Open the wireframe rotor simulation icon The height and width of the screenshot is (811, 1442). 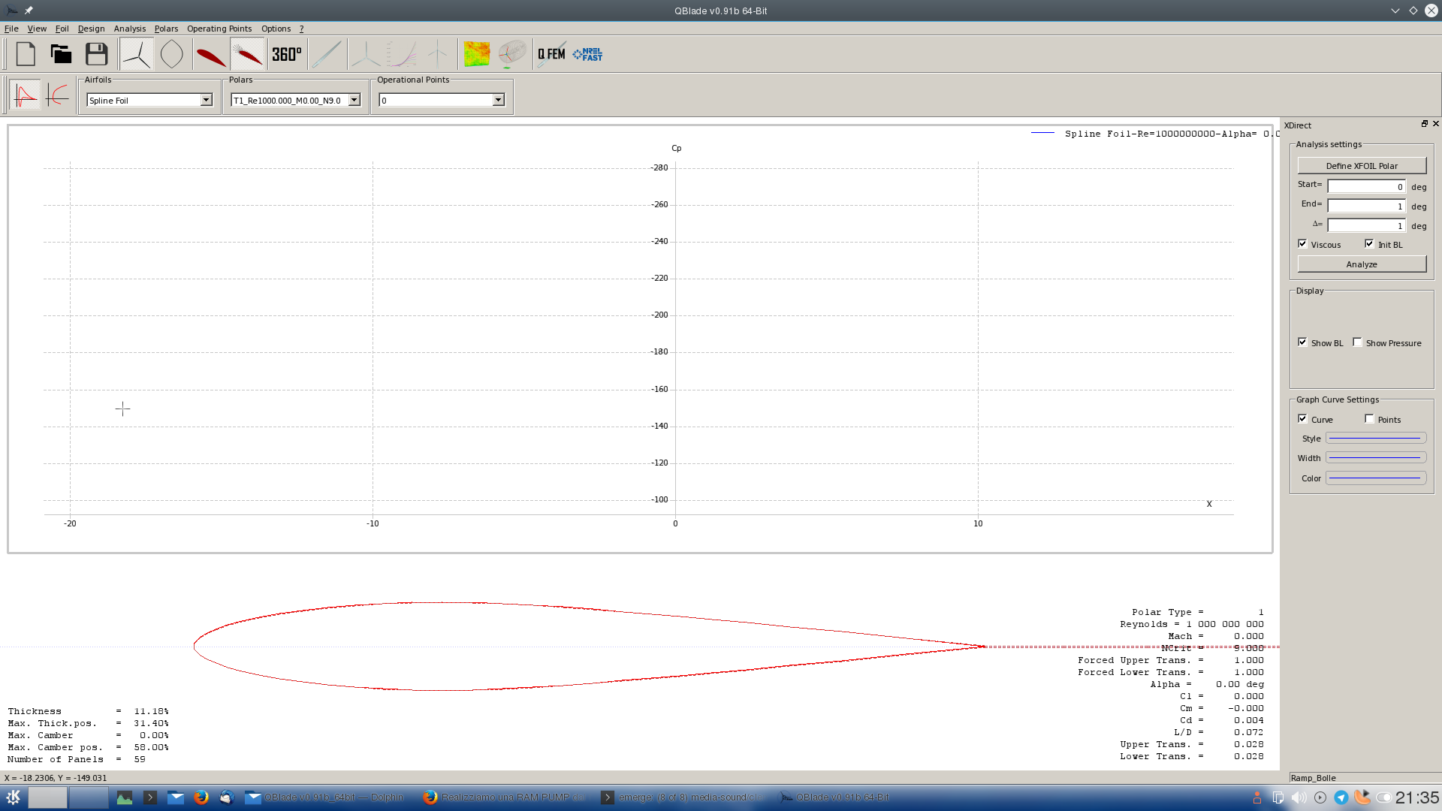(x=512, y=54)
